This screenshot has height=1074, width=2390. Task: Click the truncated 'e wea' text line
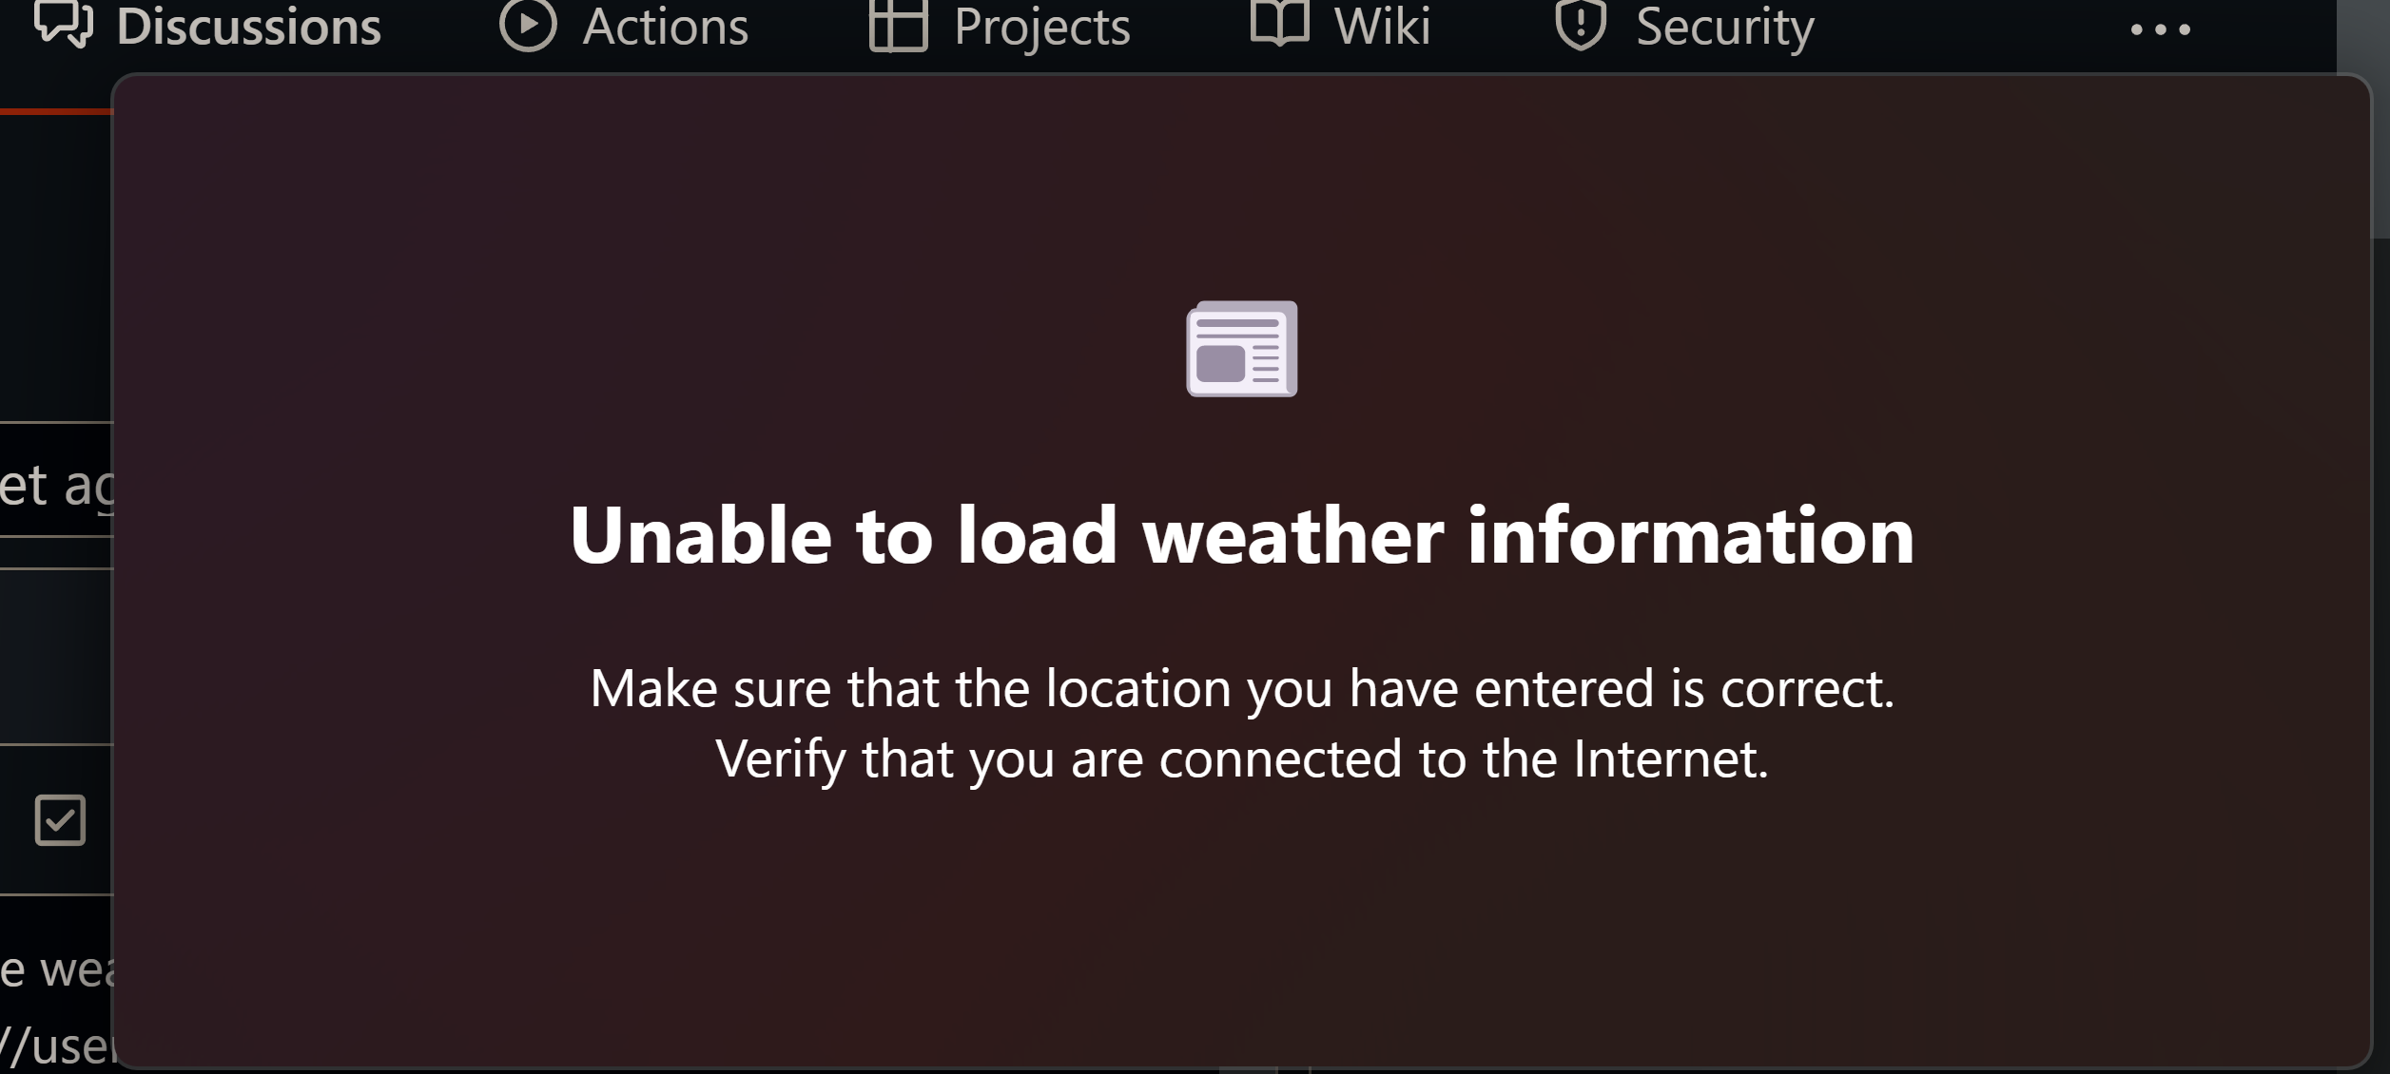pyautogui.click(x=57, y=969)
